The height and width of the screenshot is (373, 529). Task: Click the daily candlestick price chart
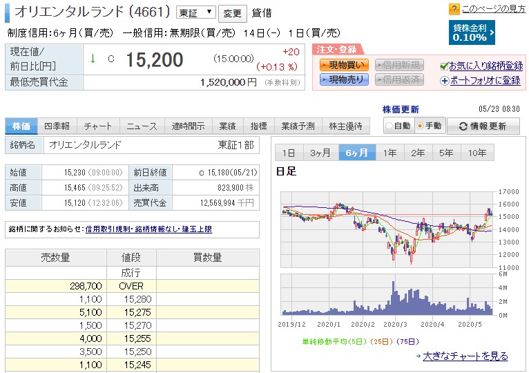click(x=388, y=229)
